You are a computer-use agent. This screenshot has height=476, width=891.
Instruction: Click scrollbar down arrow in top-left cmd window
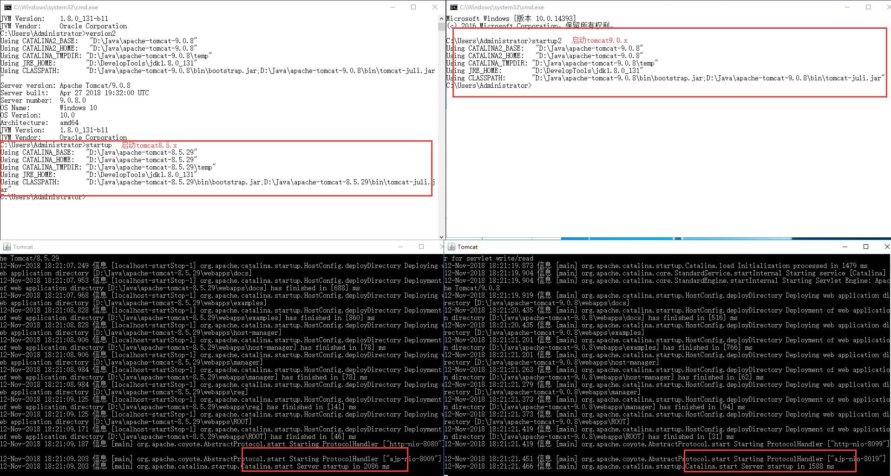(x=441, y=236)
